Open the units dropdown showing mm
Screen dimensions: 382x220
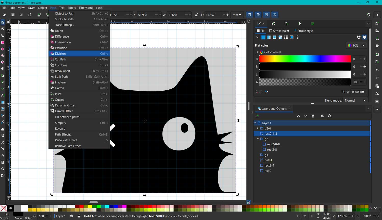[237, 15]
